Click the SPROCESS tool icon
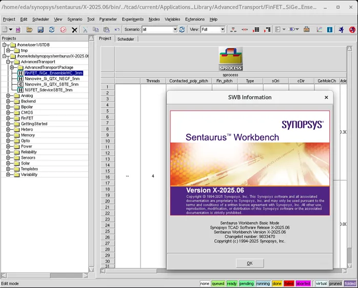The width and height of the screenshot is (358, 288). click(x=231, y=59)
